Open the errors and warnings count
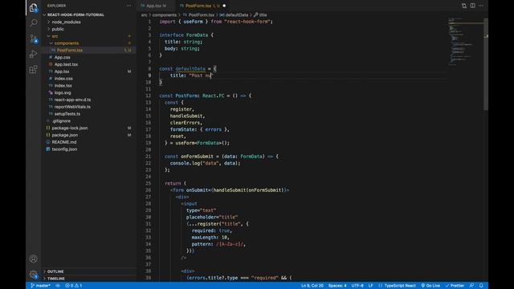 73,286
